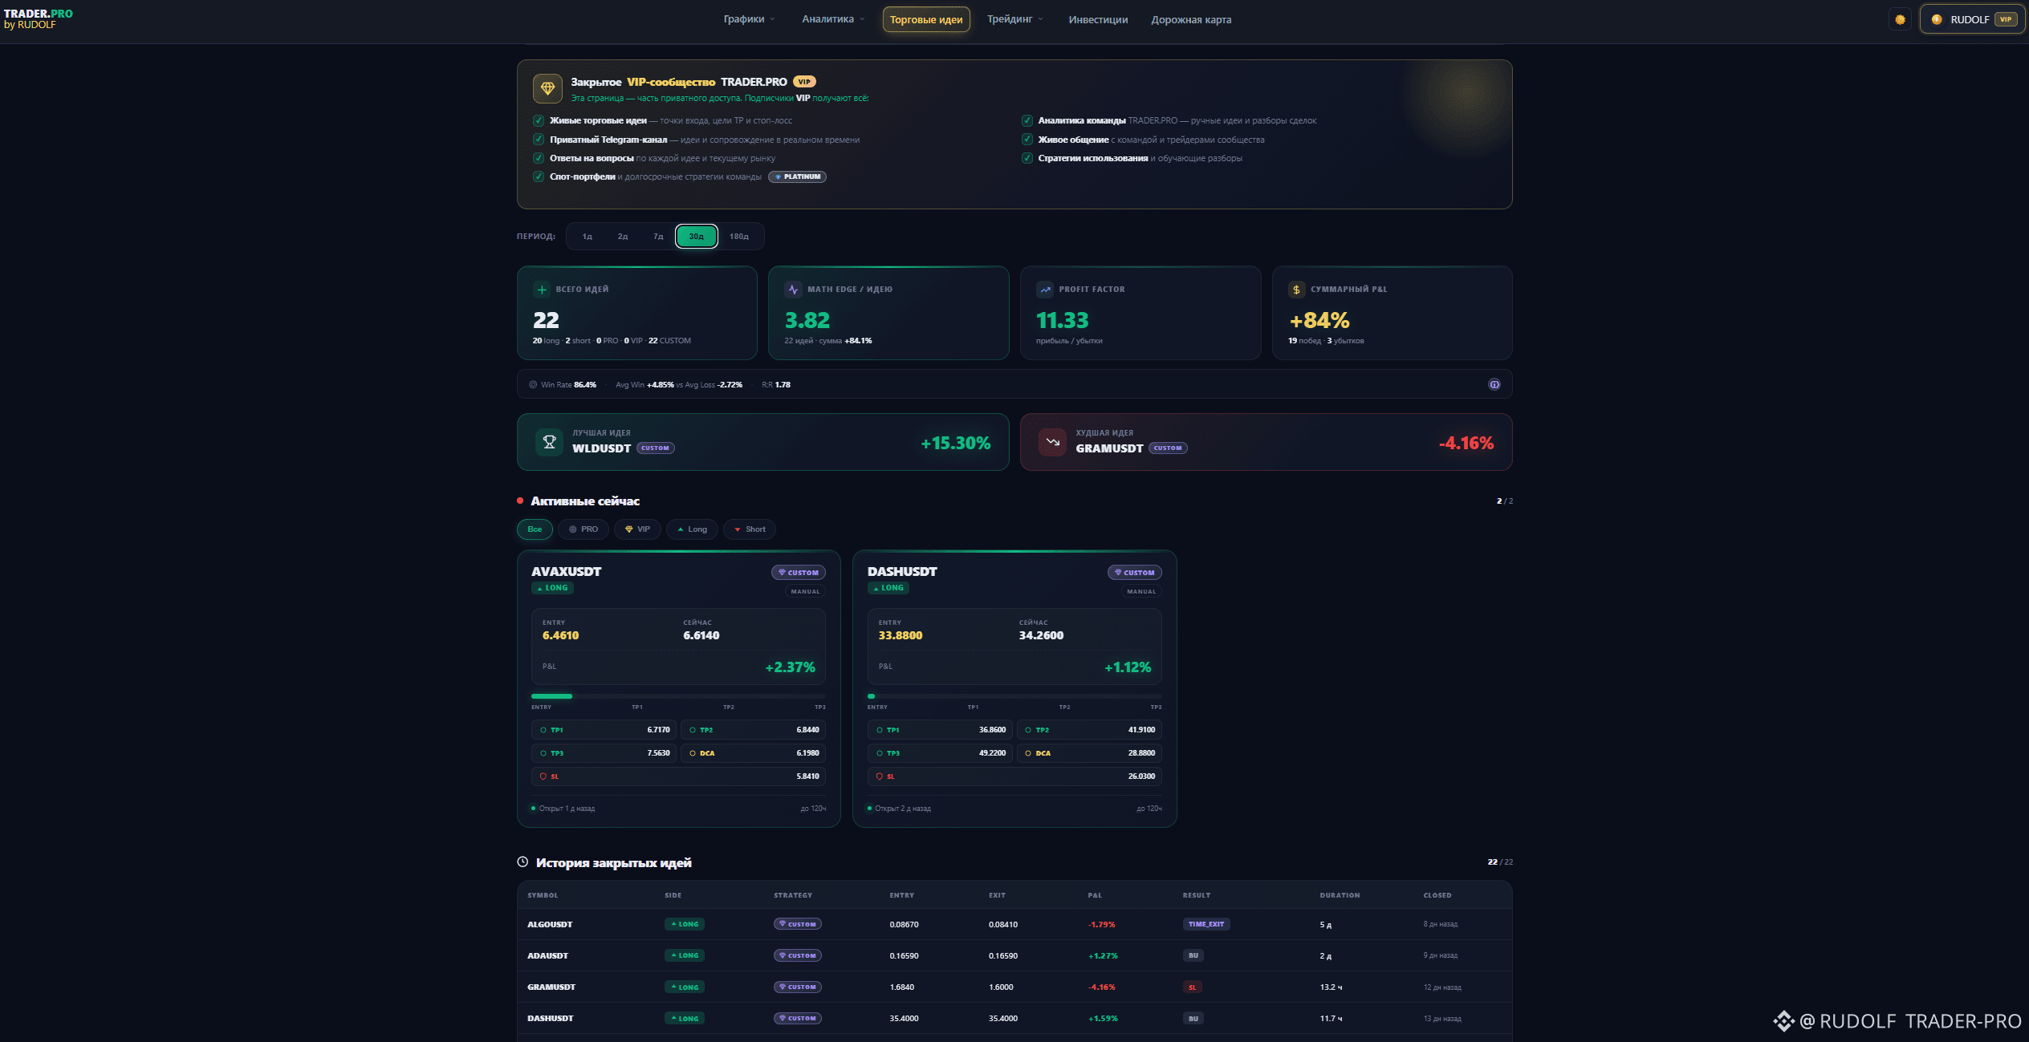Click the PLATINUM badge in VIP banner
This screenshot has height=1042, width=2029.
[x=797, y=176]
